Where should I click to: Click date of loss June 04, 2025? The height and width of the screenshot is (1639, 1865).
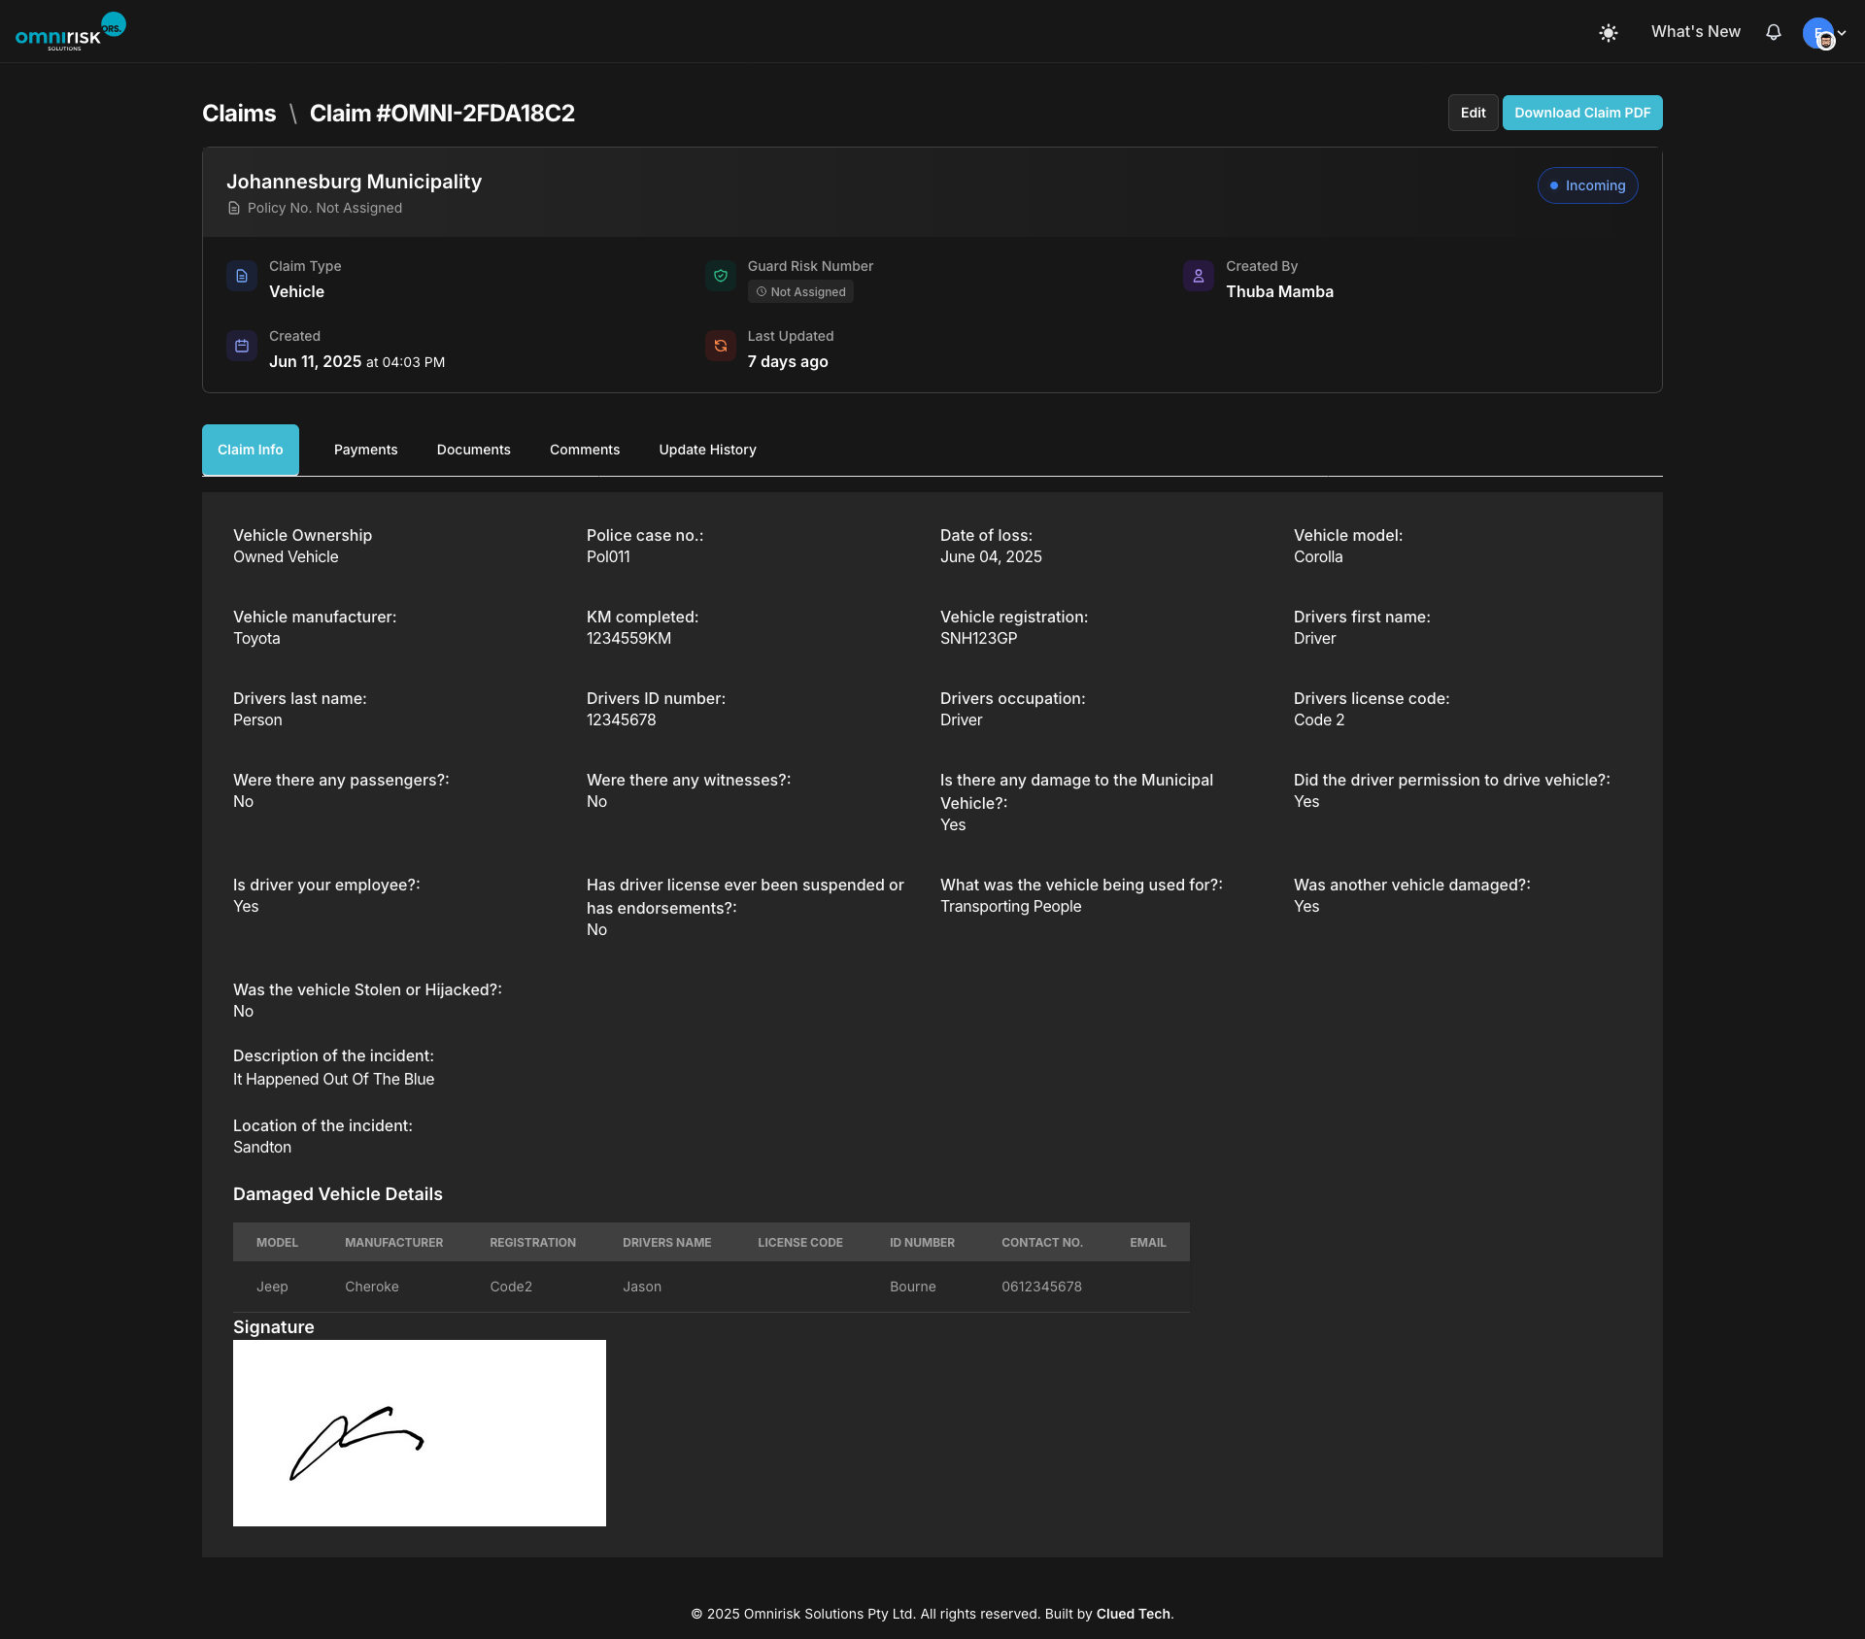tap(991, 556)
